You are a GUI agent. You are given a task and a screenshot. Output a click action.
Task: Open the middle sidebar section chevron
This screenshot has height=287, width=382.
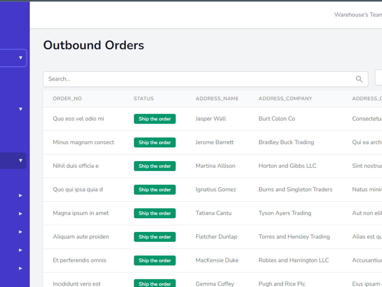point(20,109)
